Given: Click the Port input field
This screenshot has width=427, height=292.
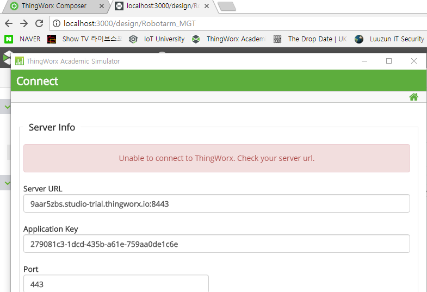Looking at the screenshot, I should coord(116,283).
